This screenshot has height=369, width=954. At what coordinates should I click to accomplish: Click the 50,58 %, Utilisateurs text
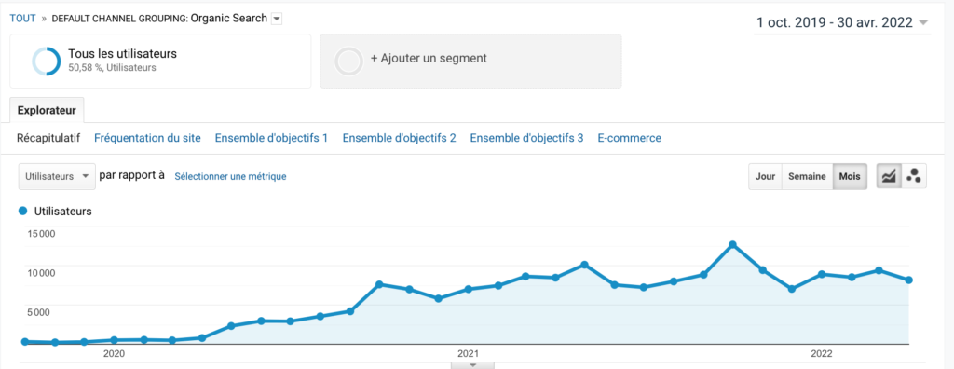click(112, 68)
